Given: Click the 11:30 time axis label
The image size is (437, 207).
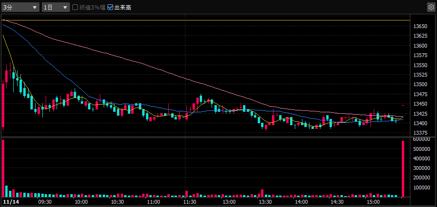Looking at the screenshot, I should 190,202.
